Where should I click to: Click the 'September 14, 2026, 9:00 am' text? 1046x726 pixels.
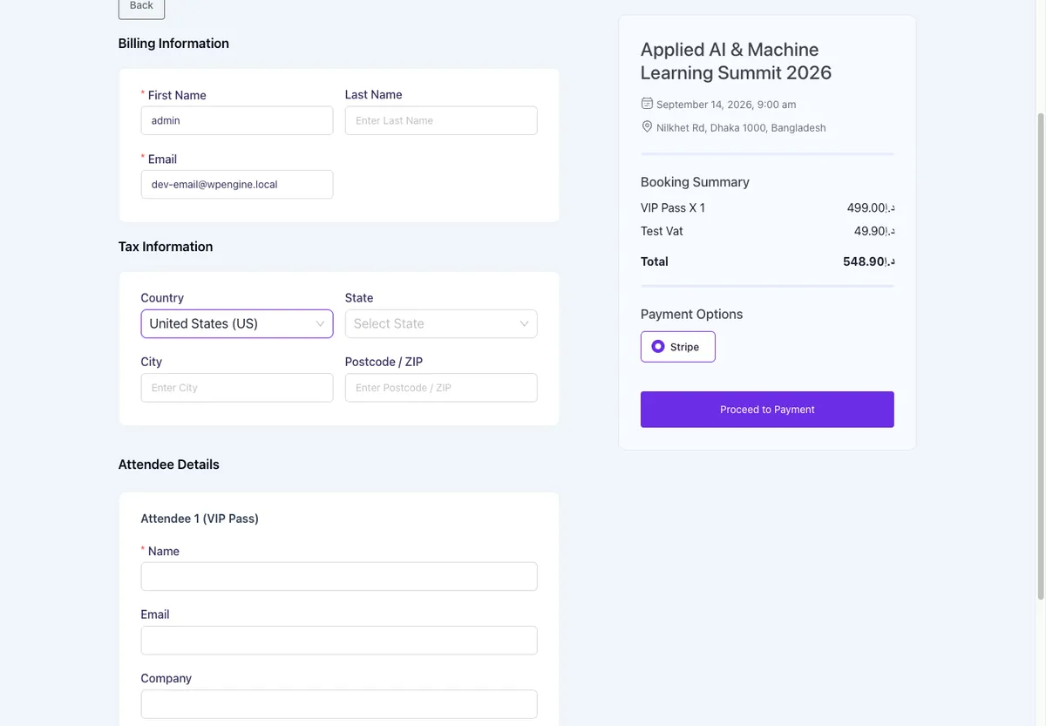point(726,105)
